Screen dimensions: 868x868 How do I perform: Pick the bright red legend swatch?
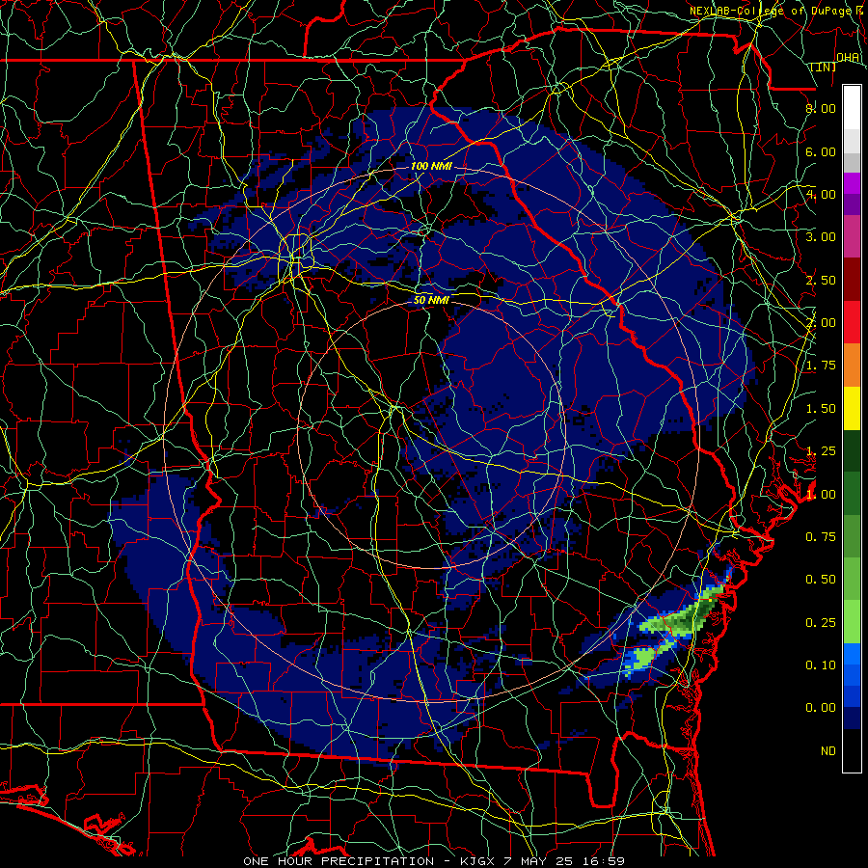[852, 323]
